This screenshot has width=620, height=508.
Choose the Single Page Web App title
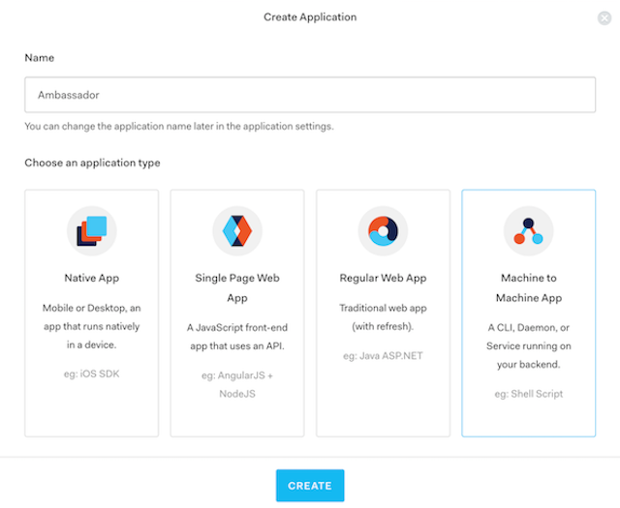(237, 287)
